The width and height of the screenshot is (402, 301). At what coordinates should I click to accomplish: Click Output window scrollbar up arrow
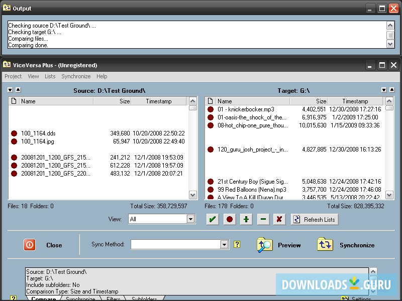point(390,26)
